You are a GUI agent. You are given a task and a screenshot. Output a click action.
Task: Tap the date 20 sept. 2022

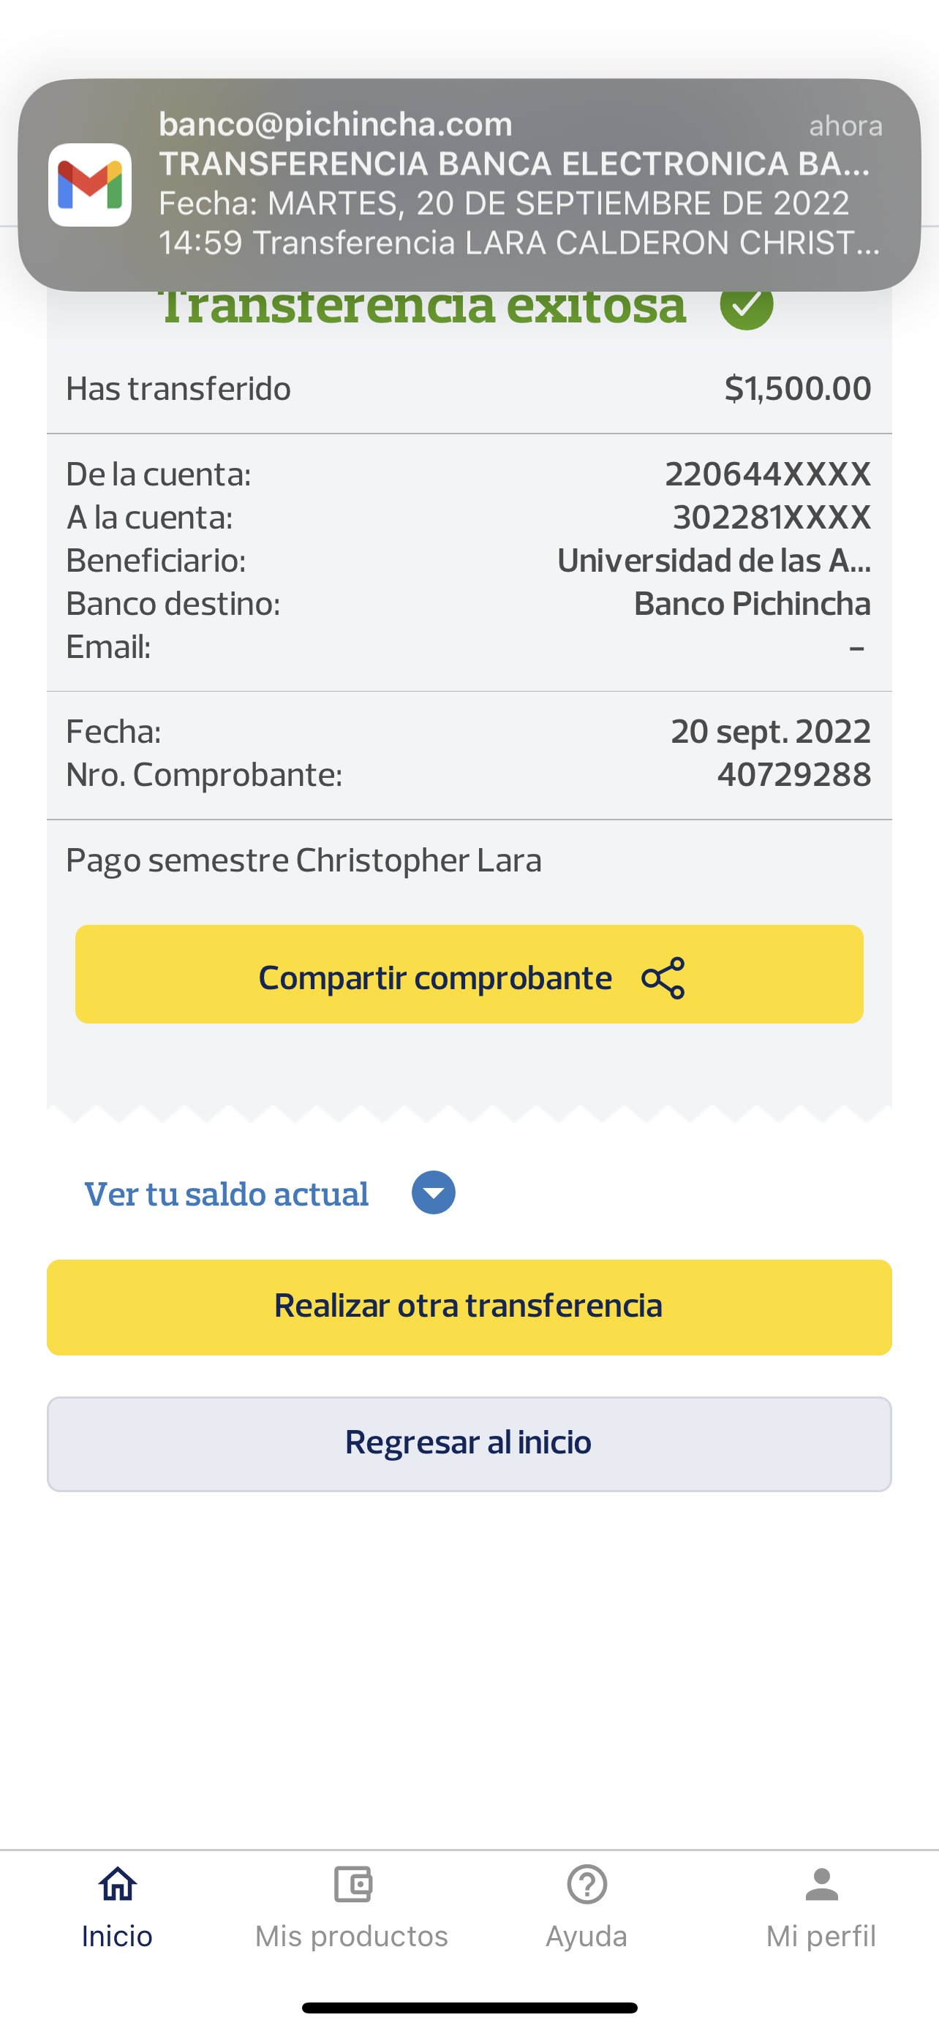click(770, 732)
